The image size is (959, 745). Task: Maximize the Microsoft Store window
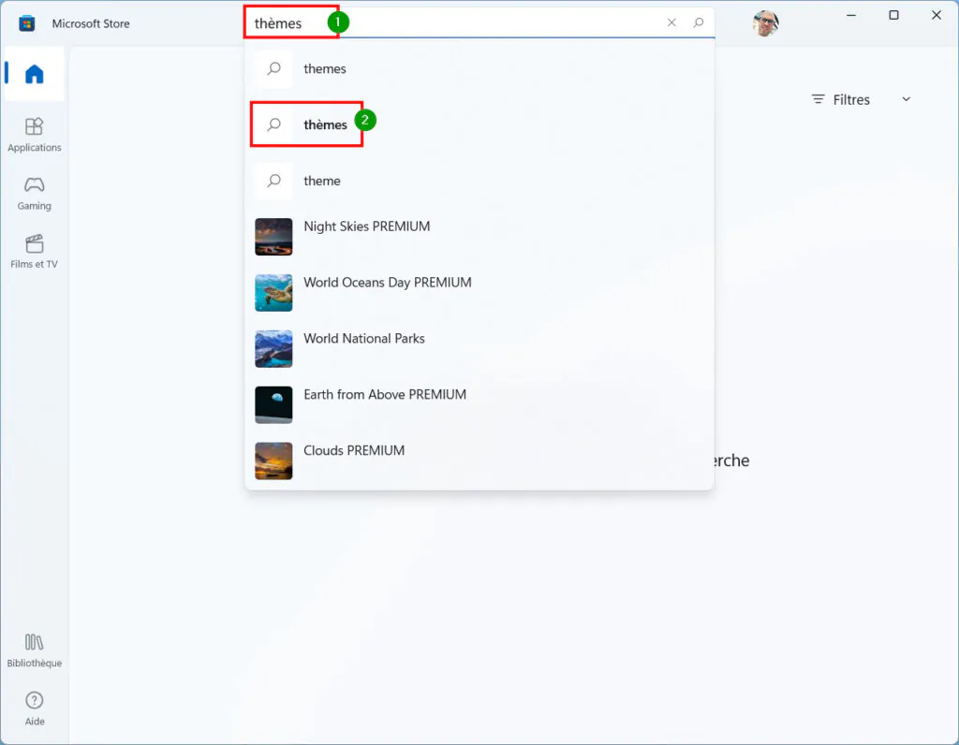(x=893, y=15)
